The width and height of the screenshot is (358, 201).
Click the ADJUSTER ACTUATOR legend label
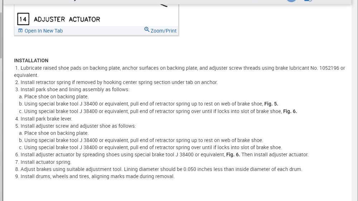[x=67, y=19]
